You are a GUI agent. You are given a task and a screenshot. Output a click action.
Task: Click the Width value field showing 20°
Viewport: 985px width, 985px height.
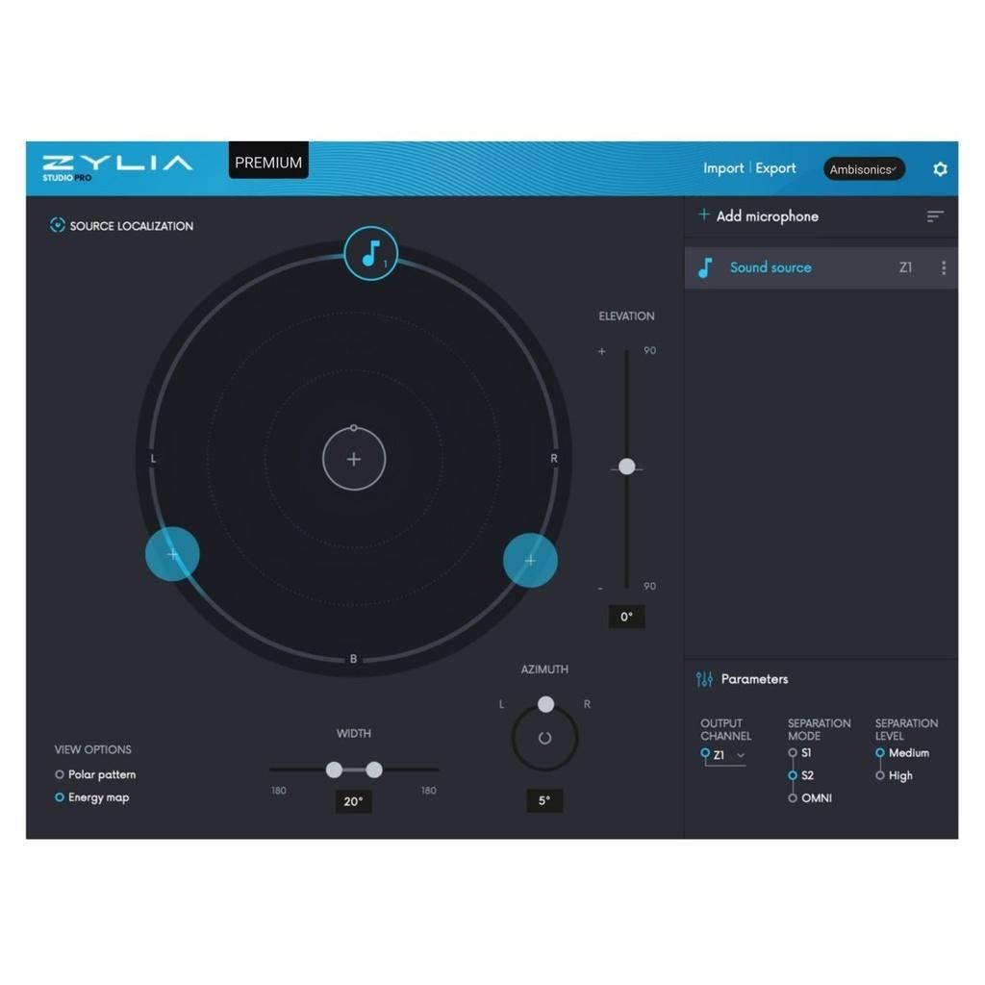coord(353,801)
